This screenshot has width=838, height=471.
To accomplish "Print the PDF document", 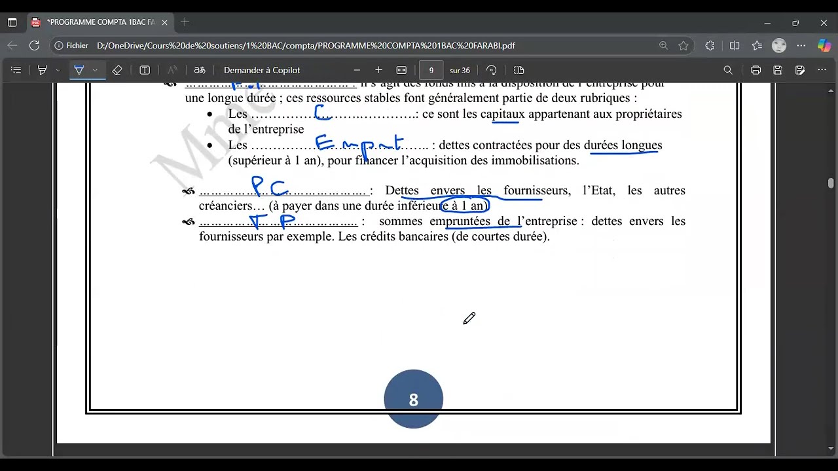I will (756, 70).
